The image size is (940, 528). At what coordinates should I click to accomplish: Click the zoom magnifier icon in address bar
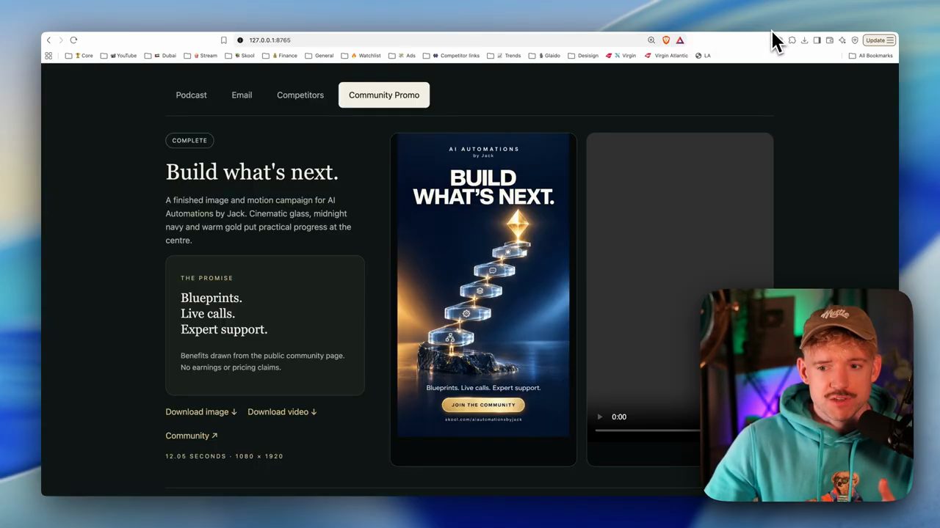[x=651, y=40]
